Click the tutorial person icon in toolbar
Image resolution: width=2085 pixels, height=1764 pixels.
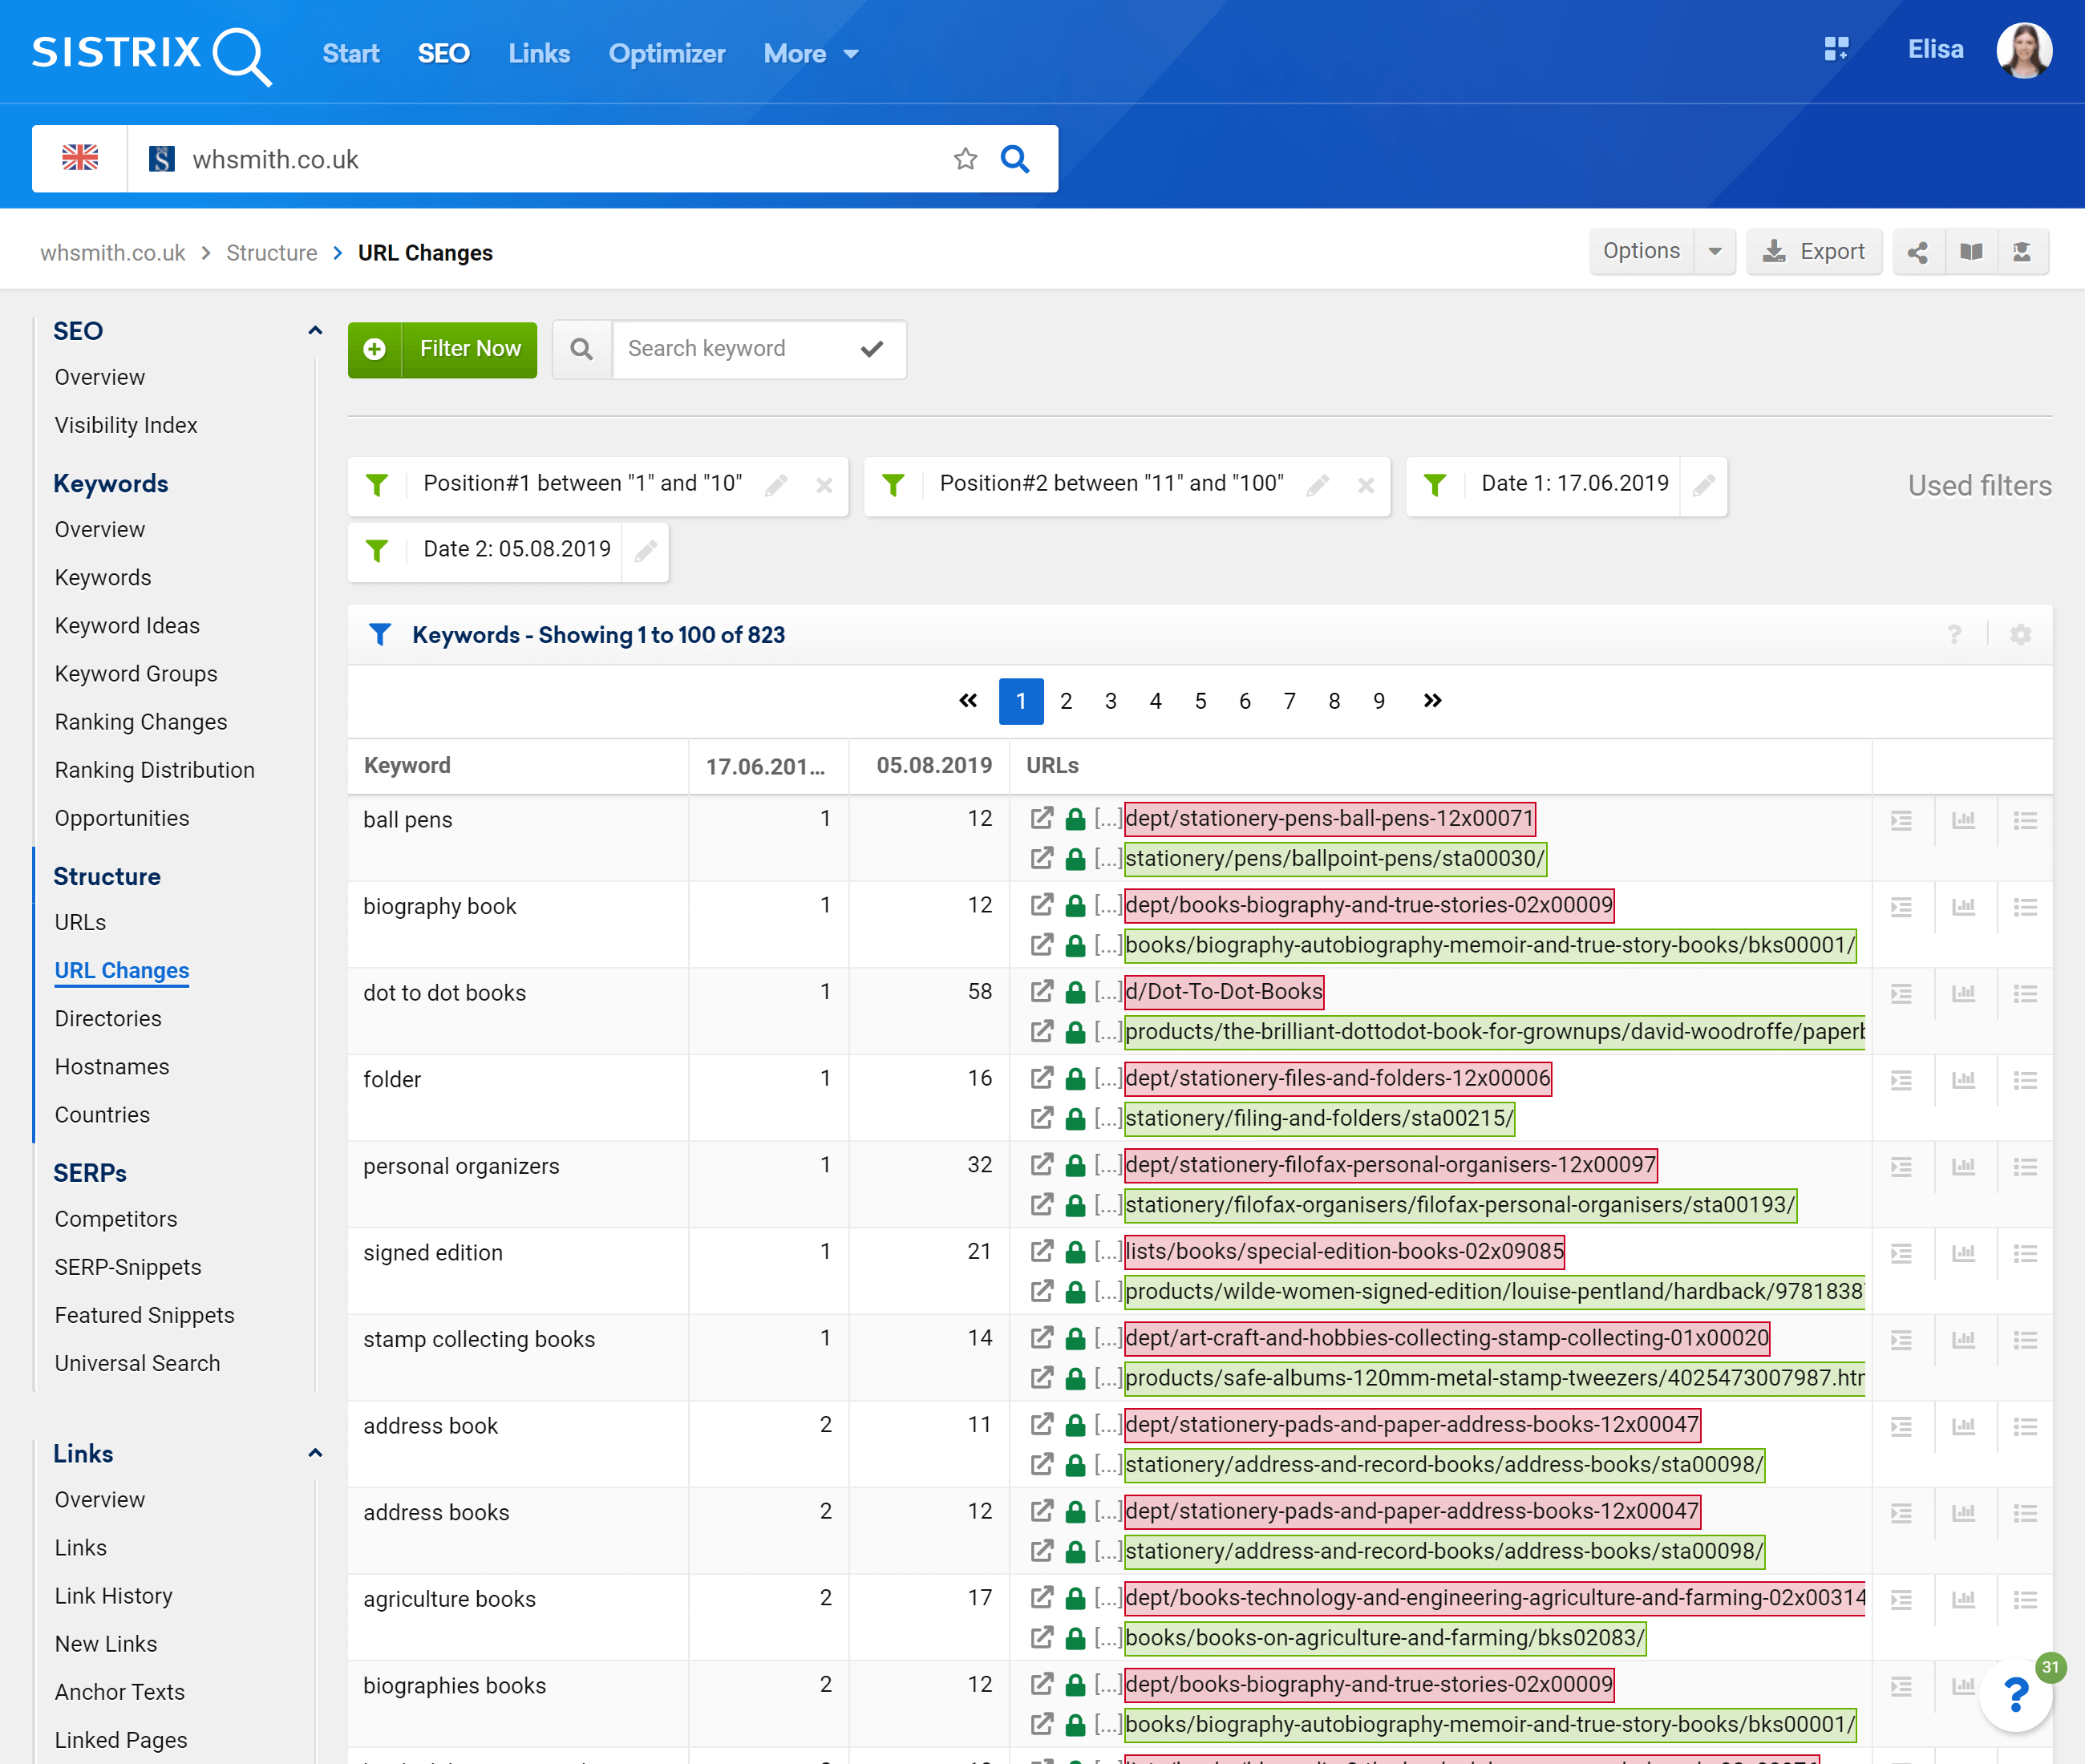(x=2022, y=252)
